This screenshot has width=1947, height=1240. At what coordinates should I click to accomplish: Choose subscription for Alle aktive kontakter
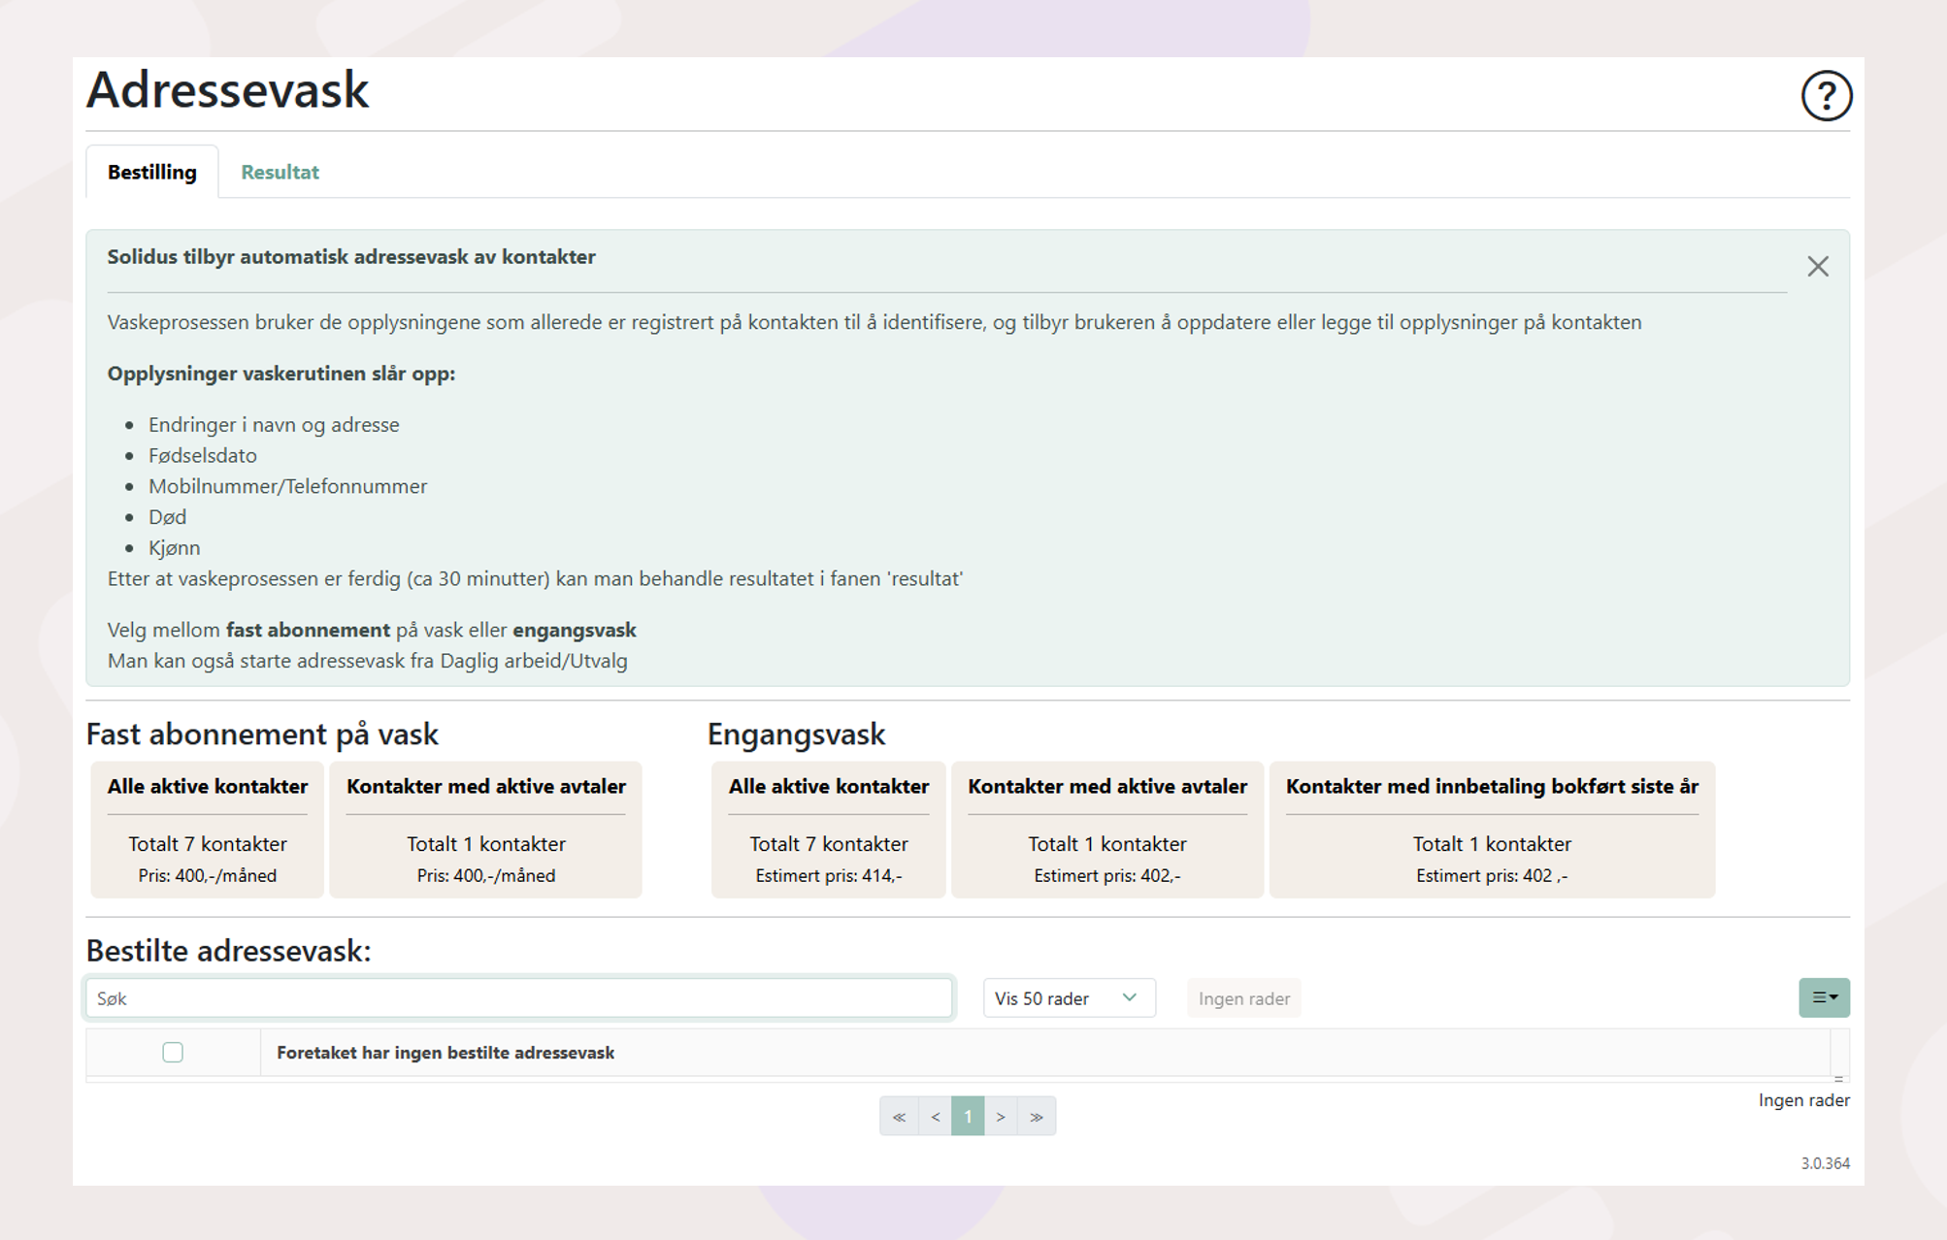(x=207, y=830)
